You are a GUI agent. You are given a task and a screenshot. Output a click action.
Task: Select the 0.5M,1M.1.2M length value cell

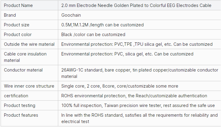point(102,25)
